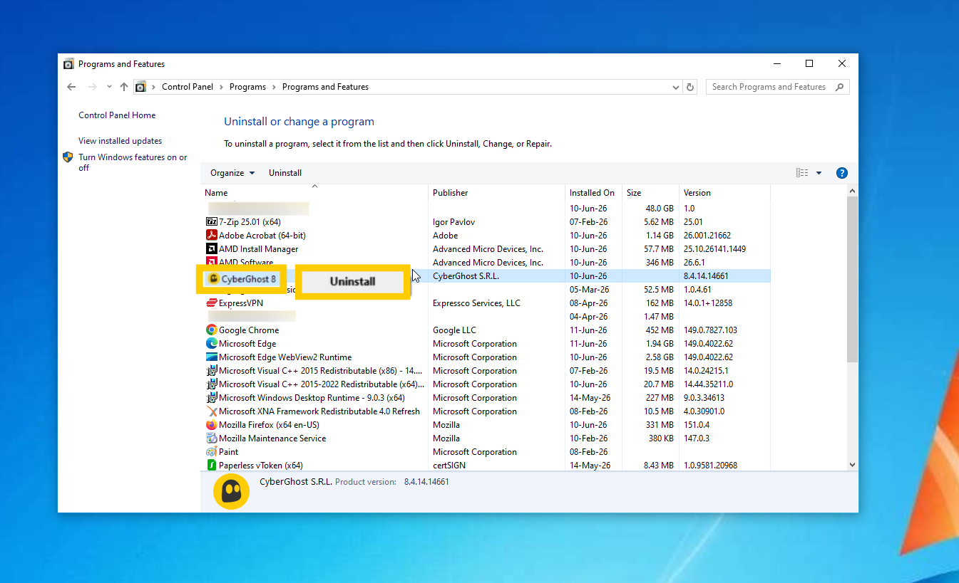959x583 pixels.
Task: Click the change view layout icon
Action: point(802,173)
